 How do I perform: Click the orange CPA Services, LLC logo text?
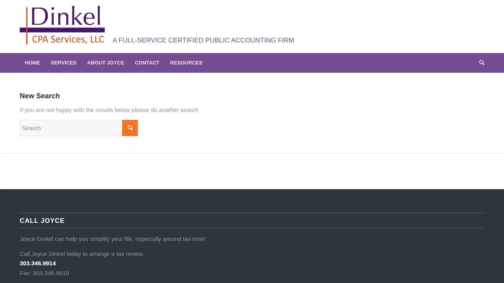click(68, 39)
